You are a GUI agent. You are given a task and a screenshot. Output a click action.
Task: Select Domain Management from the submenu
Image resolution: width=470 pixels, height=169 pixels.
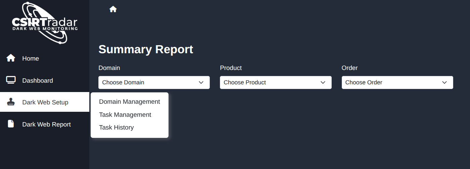tap(129, 102)
